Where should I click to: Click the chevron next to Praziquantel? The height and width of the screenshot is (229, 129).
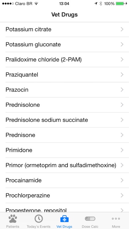point(122,75)
